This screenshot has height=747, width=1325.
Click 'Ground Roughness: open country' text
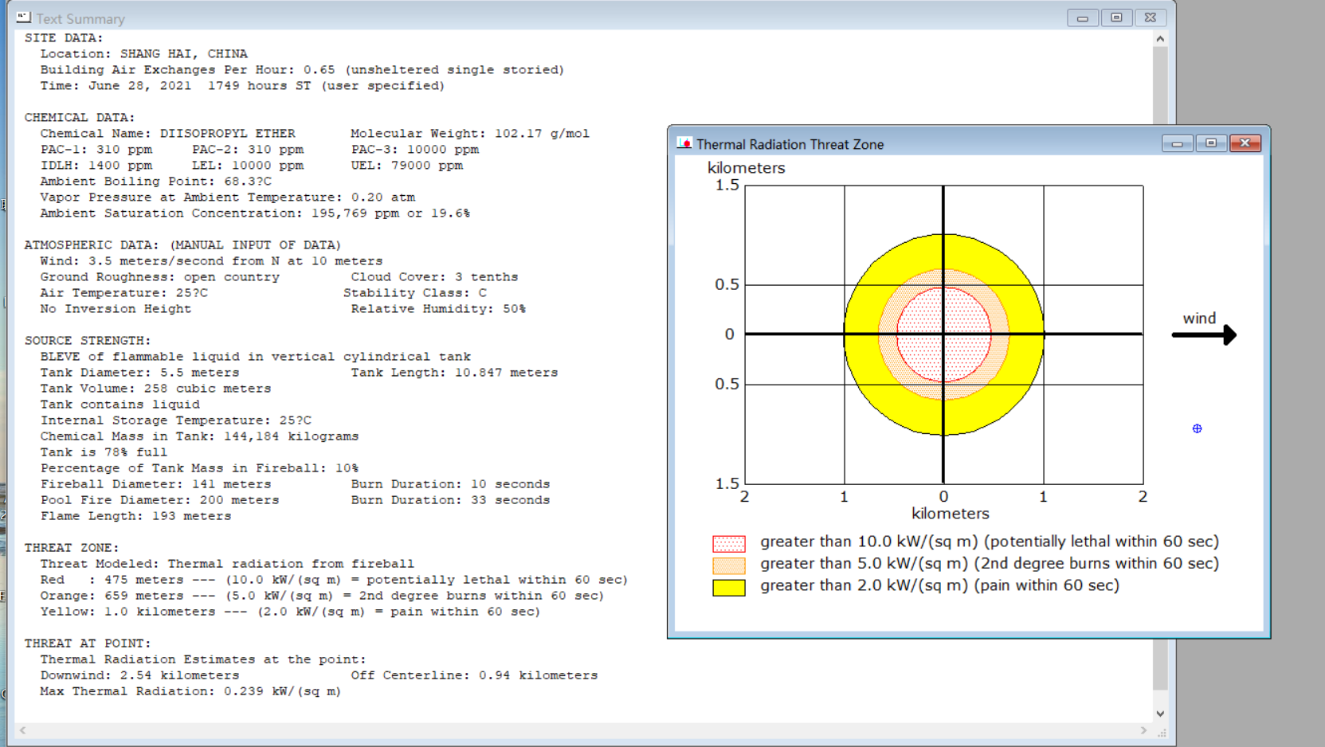click(x=160, y=277)
